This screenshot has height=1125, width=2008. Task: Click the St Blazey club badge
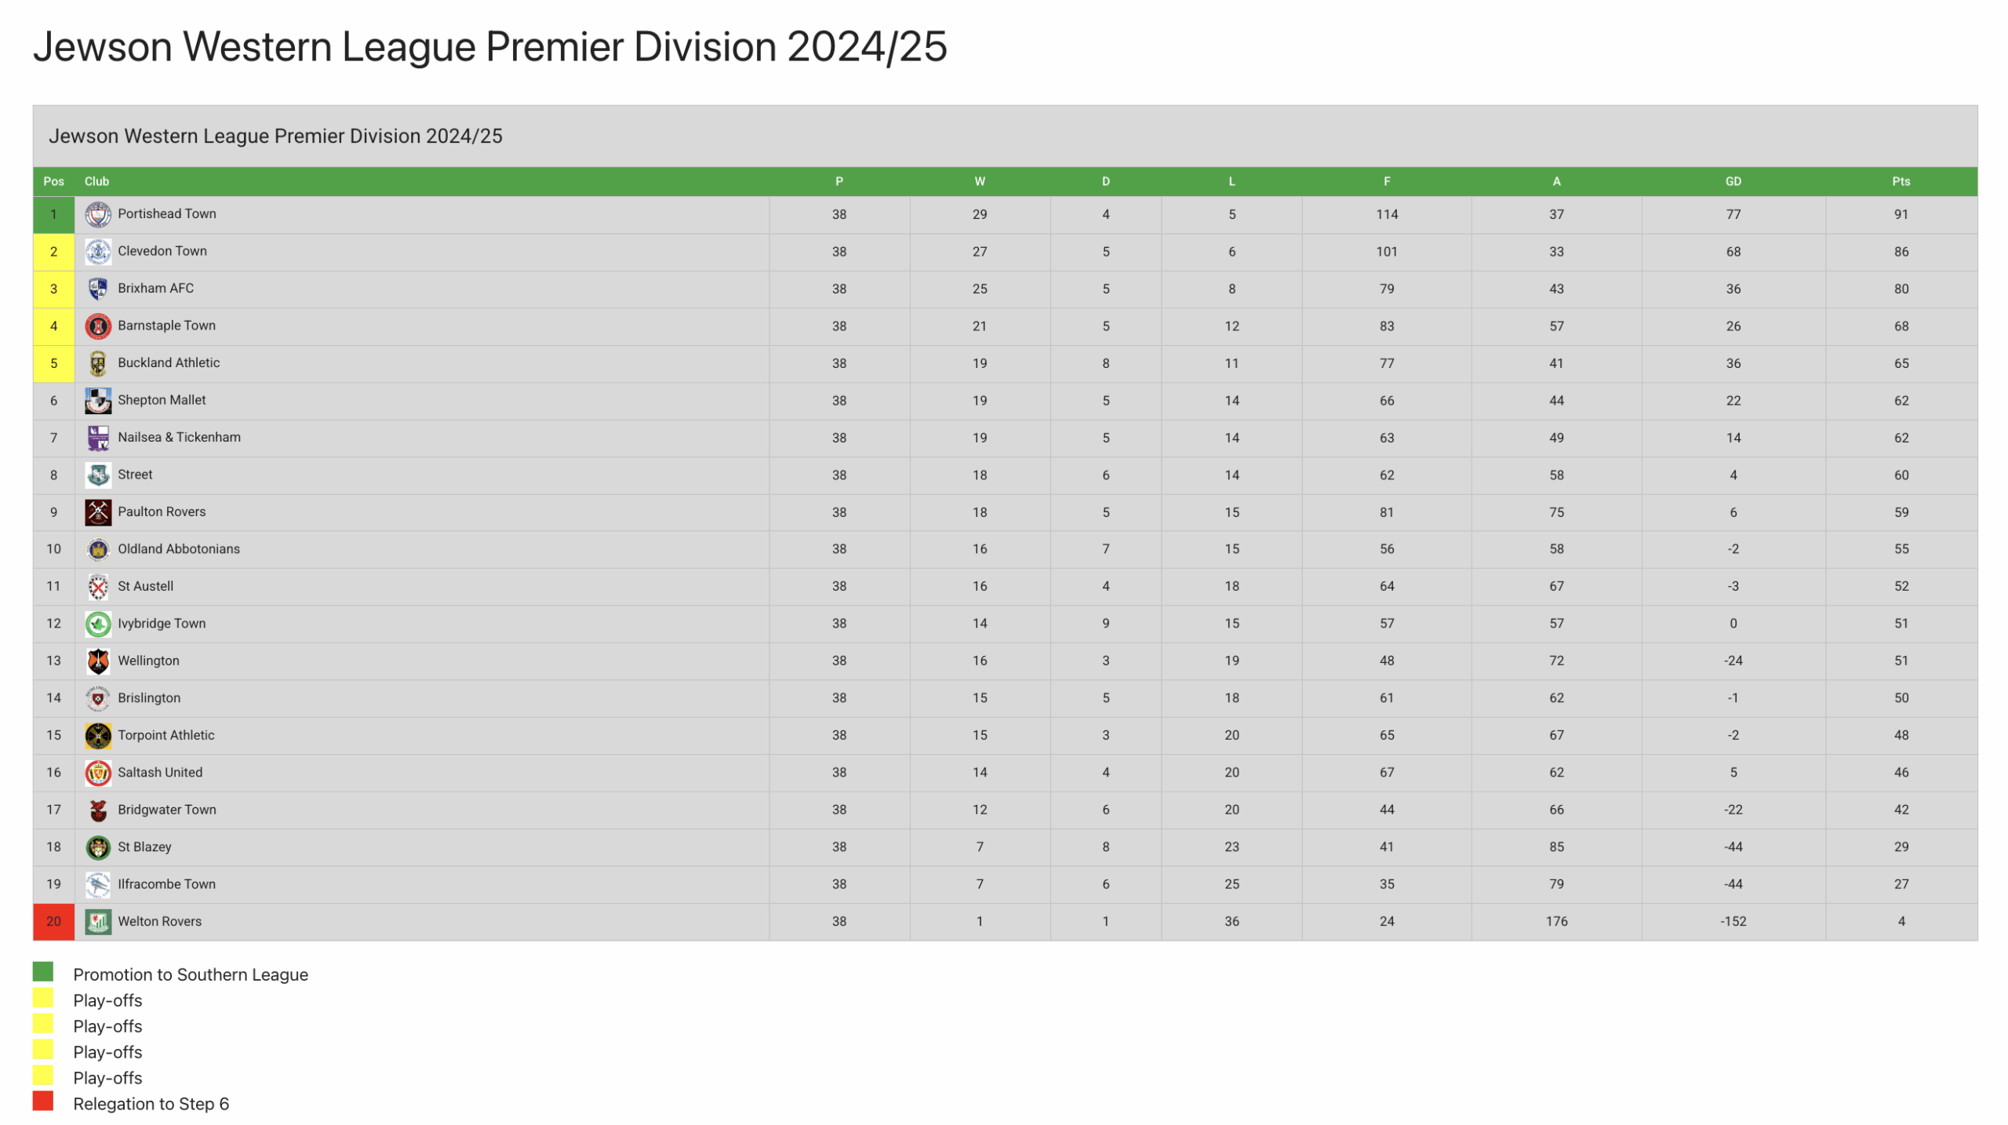coord(98,848)
